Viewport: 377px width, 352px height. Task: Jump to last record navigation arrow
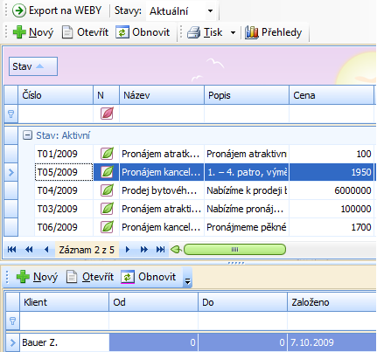pos(160,250)
